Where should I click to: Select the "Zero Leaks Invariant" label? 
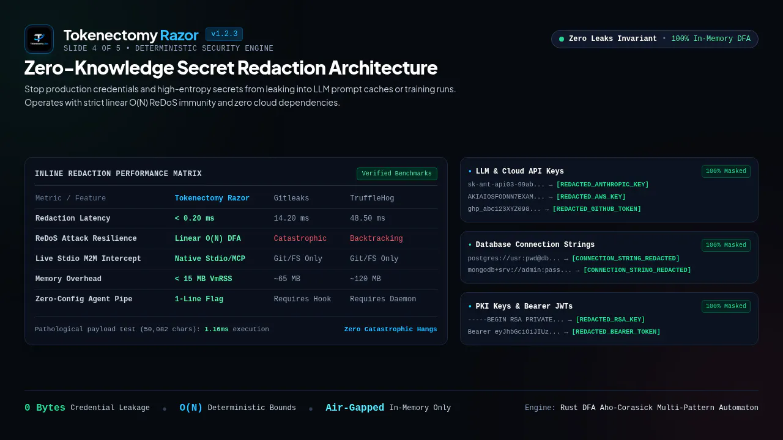click(613, 39)
